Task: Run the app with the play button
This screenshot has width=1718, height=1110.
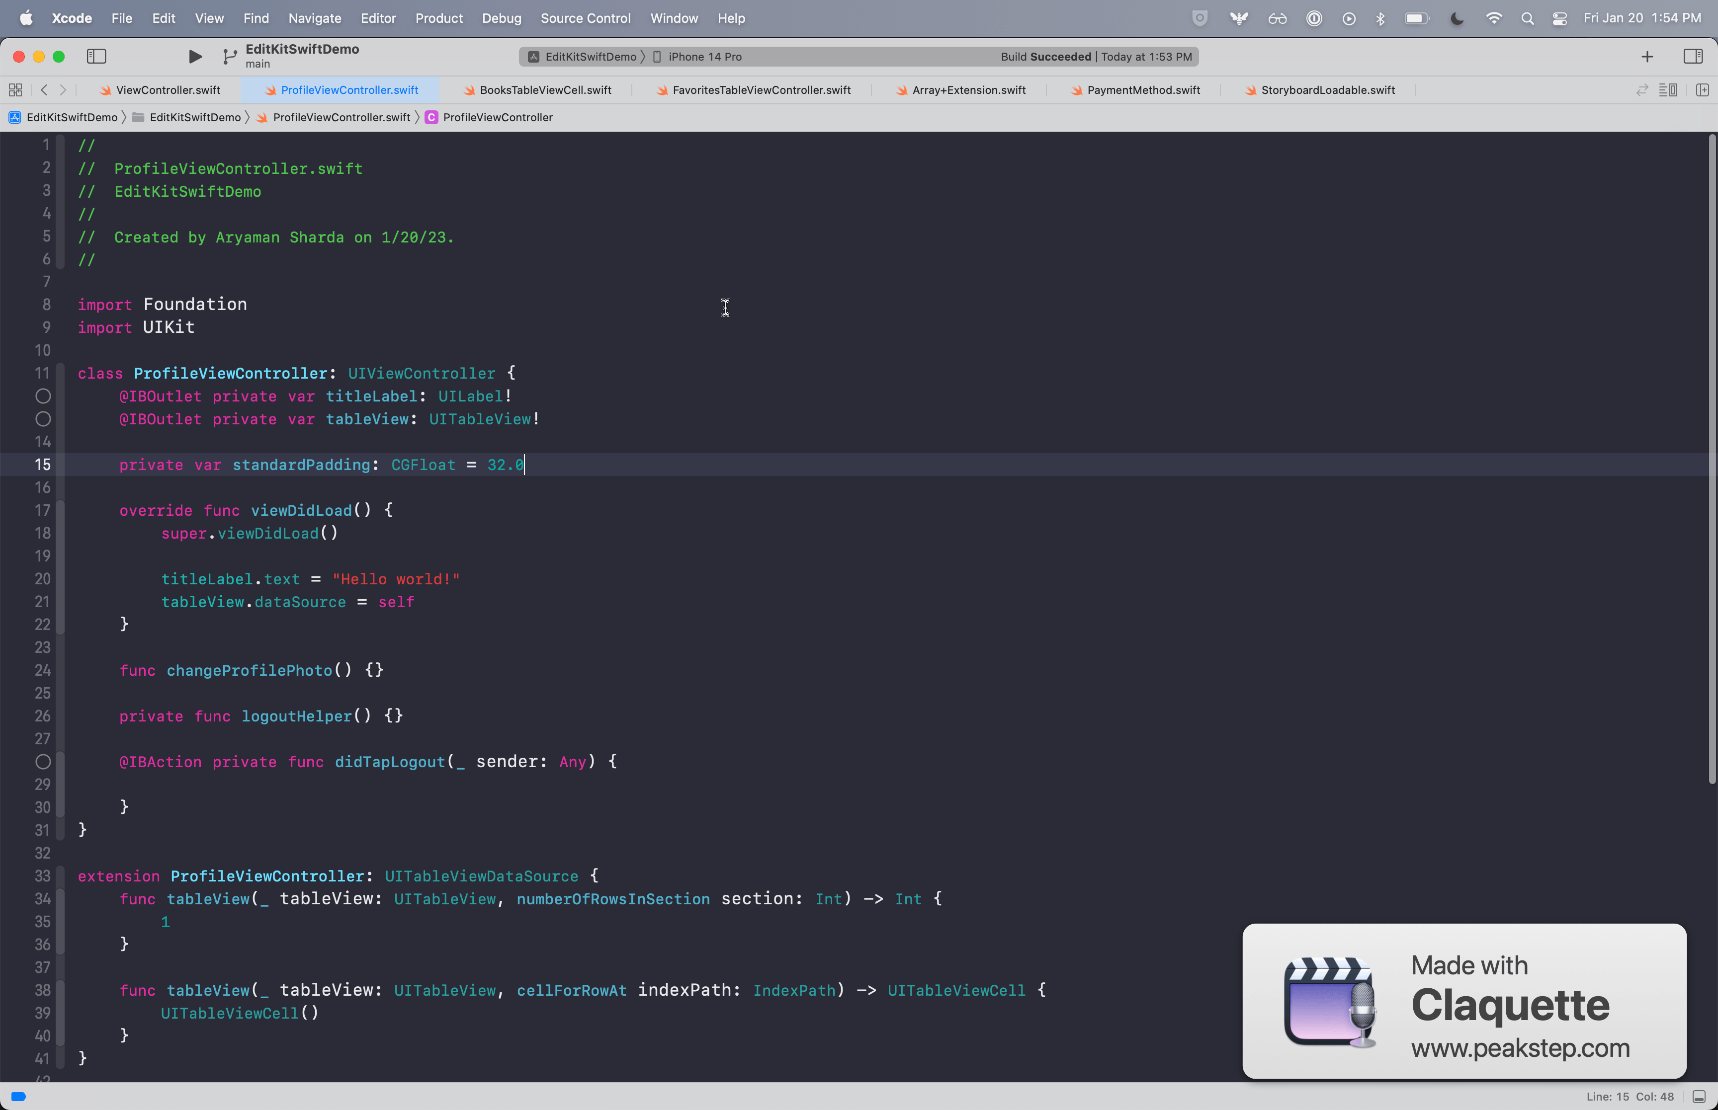Action: [195, 56]
